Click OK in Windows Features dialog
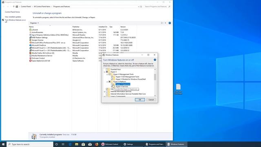Image resolution: width=261 pixels, height=147 pixels. 140,100
